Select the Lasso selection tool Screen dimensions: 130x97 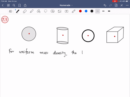click(45, 11)
